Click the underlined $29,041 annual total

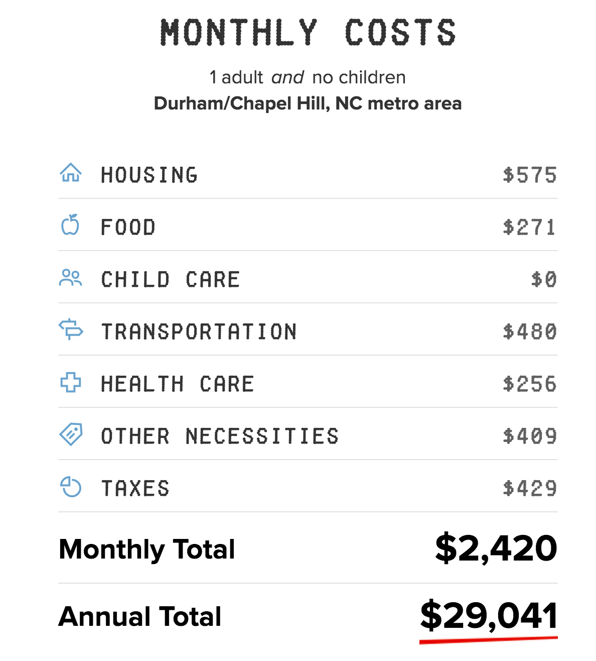(x=489, y=616)
